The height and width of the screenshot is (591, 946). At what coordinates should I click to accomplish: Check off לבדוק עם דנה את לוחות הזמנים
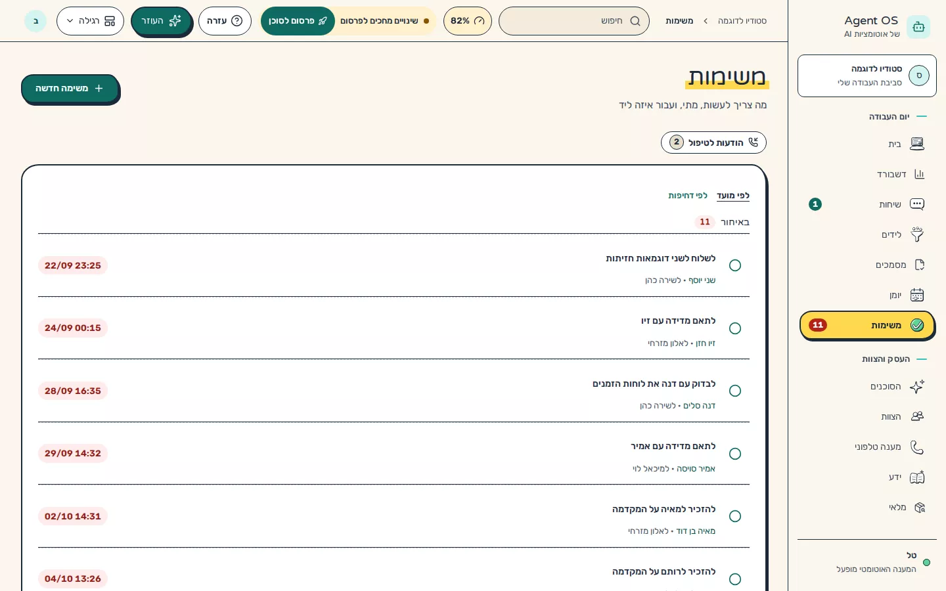[735, 391]
